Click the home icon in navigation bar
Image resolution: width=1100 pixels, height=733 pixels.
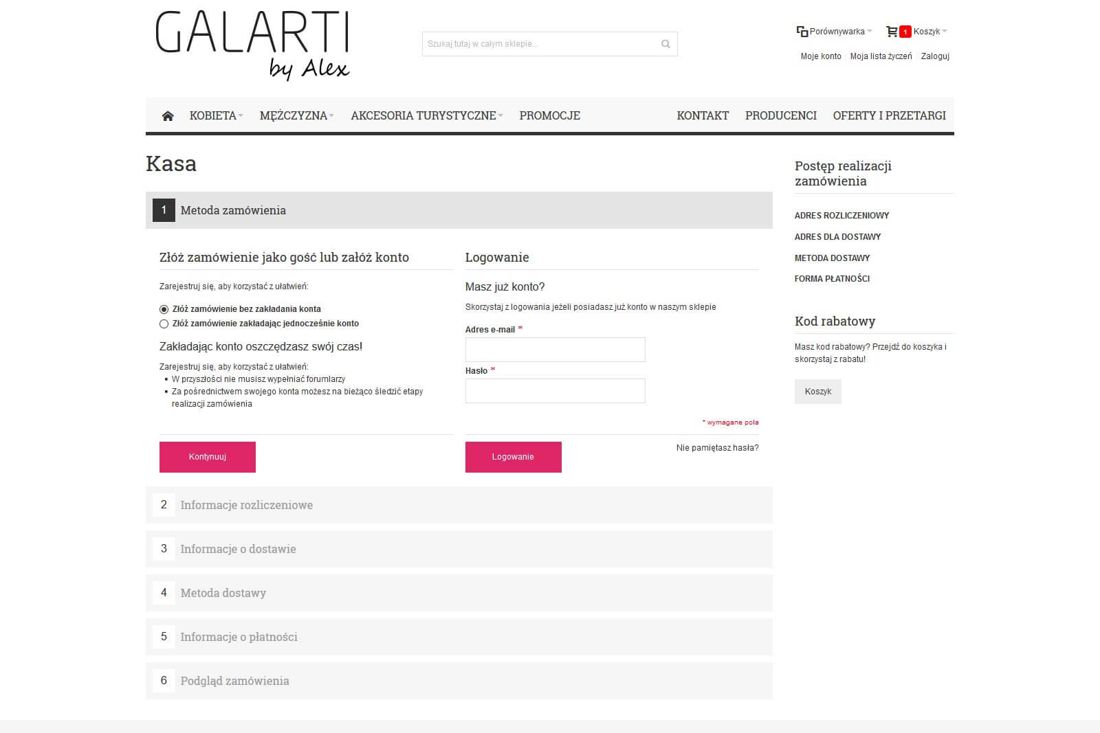point(167,116)
